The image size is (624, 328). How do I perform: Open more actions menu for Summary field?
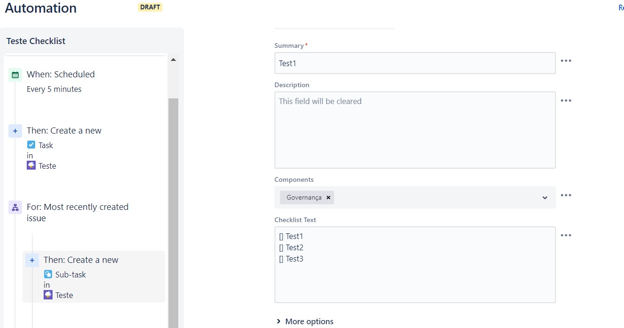[566, 61]
